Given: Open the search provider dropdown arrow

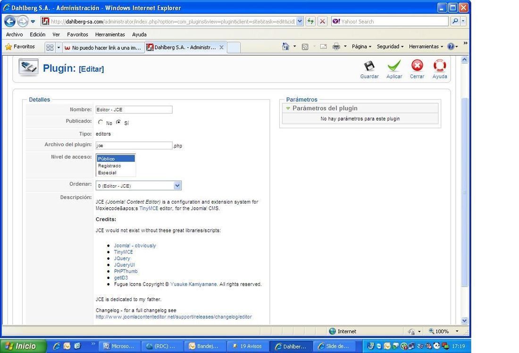Looking at the screenshot, I should 463,21.
